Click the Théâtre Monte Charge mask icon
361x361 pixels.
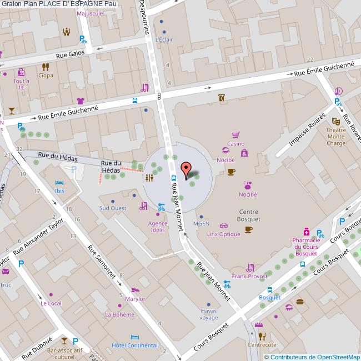click(x=335, y=121)
